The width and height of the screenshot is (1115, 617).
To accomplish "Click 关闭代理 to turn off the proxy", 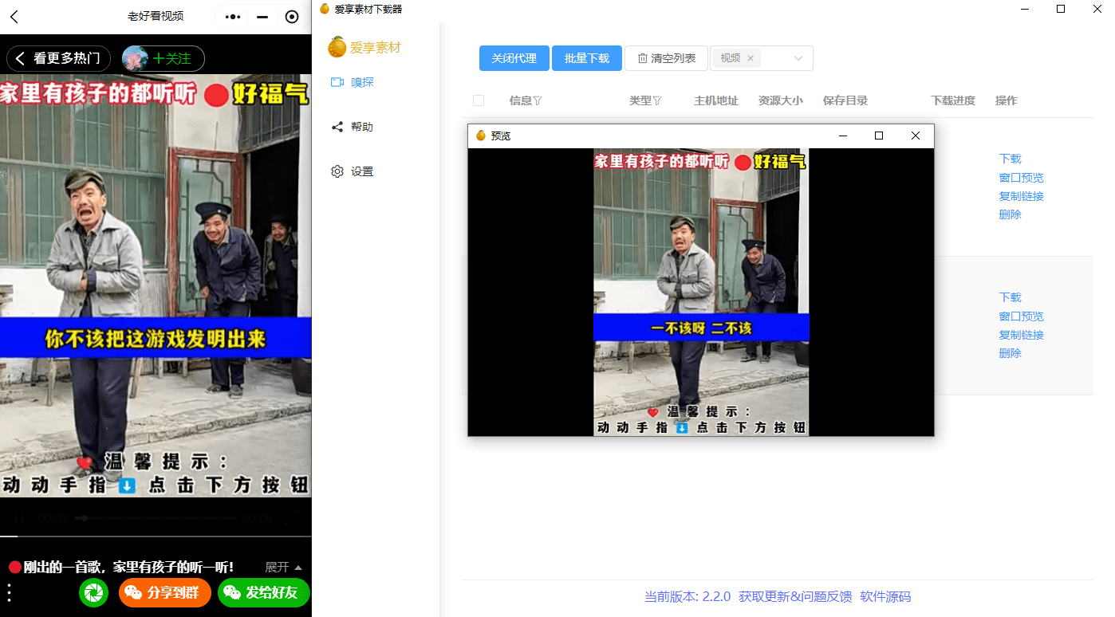I will click(514, 57).
